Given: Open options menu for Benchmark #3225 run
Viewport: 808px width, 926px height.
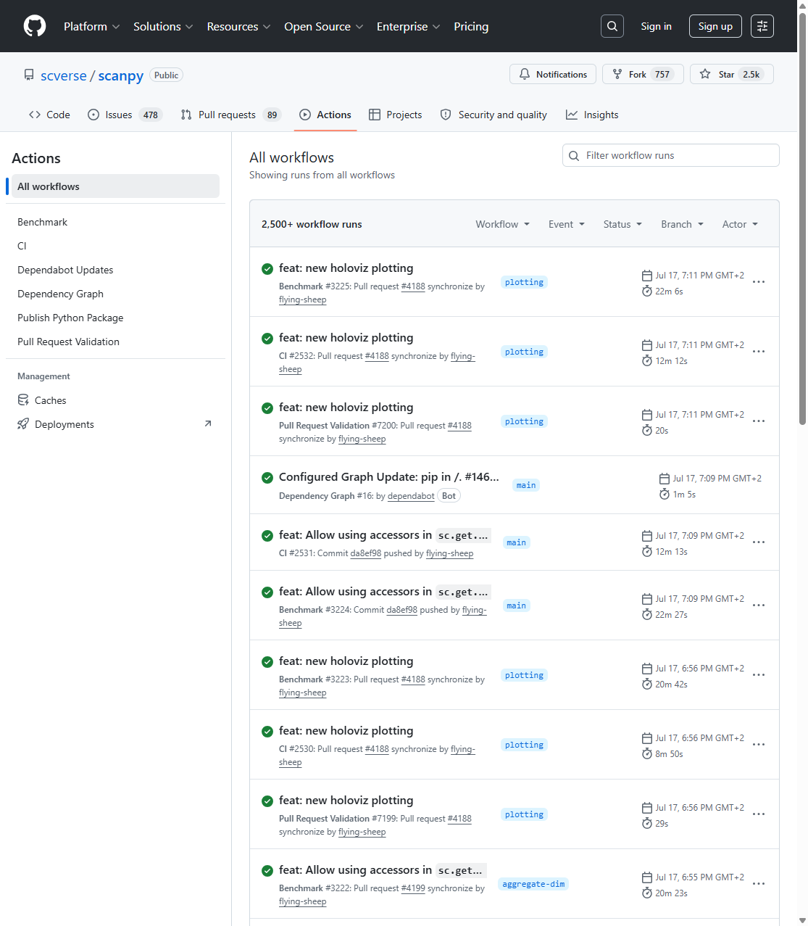Looking at the screenshot, I should 759,282.
